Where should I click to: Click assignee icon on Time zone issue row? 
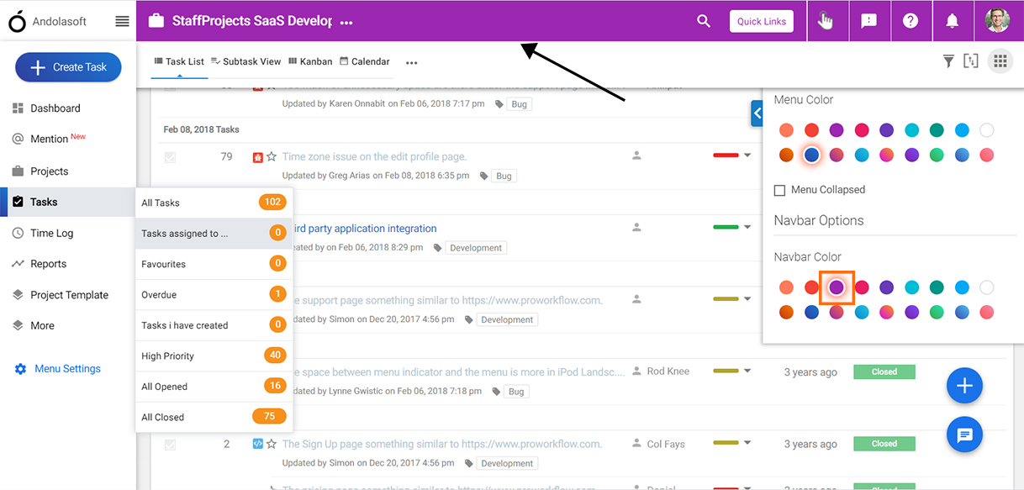point(637,155)
